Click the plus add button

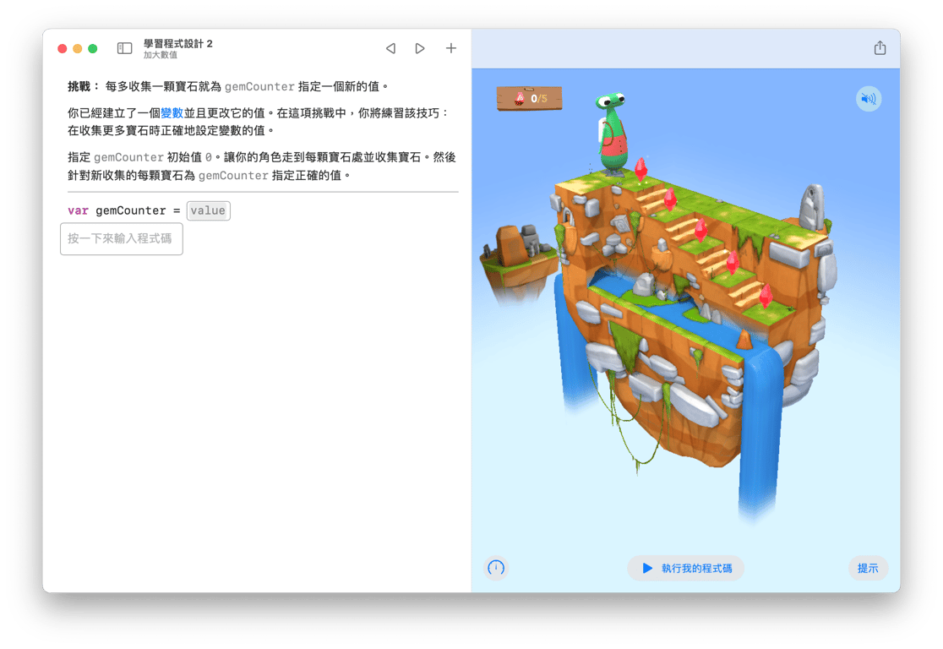[x=451, y=48]
